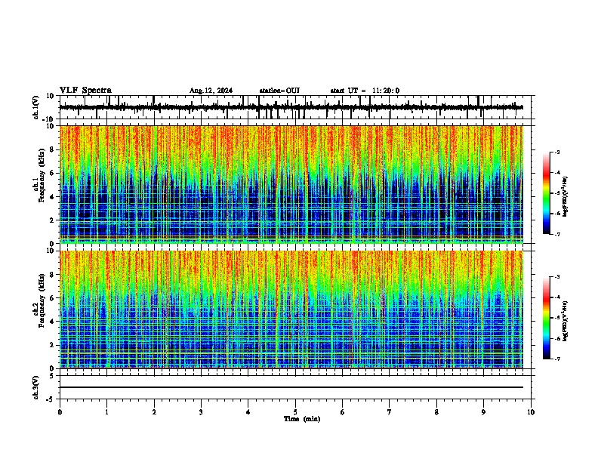Click the ch.3 flat voltage trace panel

pos(295,387)
